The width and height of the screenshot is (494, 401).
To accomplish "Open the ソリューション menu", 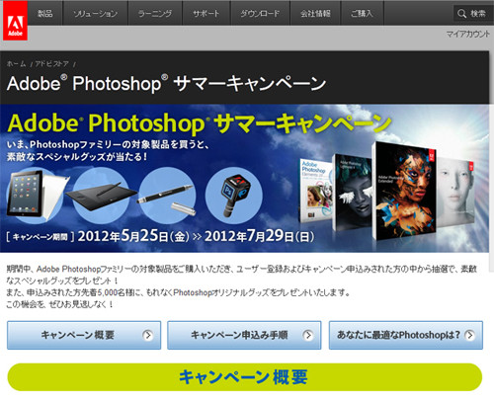I will pyautogui.click(x=95, y=13).
